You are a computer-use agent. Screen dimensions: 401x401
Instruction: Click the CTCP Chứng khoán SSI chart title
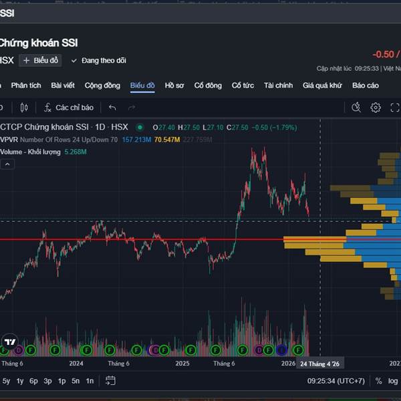tap(44, 127)
